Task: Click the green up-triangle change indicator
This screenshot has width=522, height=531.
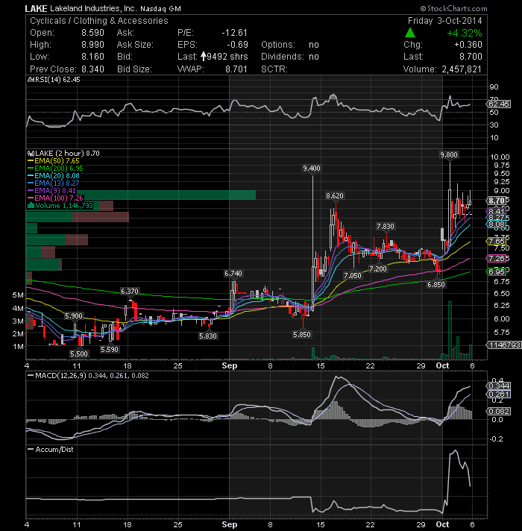Action: [x=410, y=33]
